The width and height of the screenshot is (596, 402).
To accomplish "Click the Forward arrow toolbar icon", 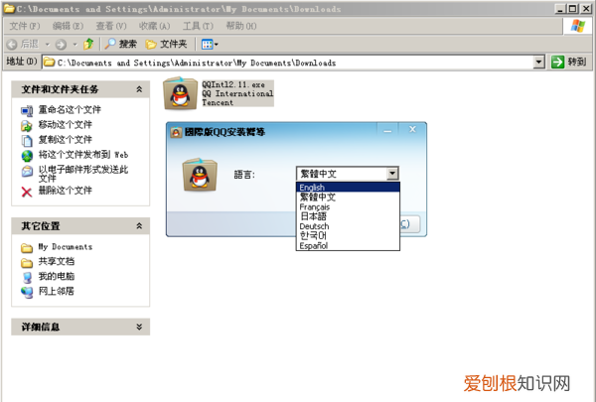I will click(x=61, y=45).
